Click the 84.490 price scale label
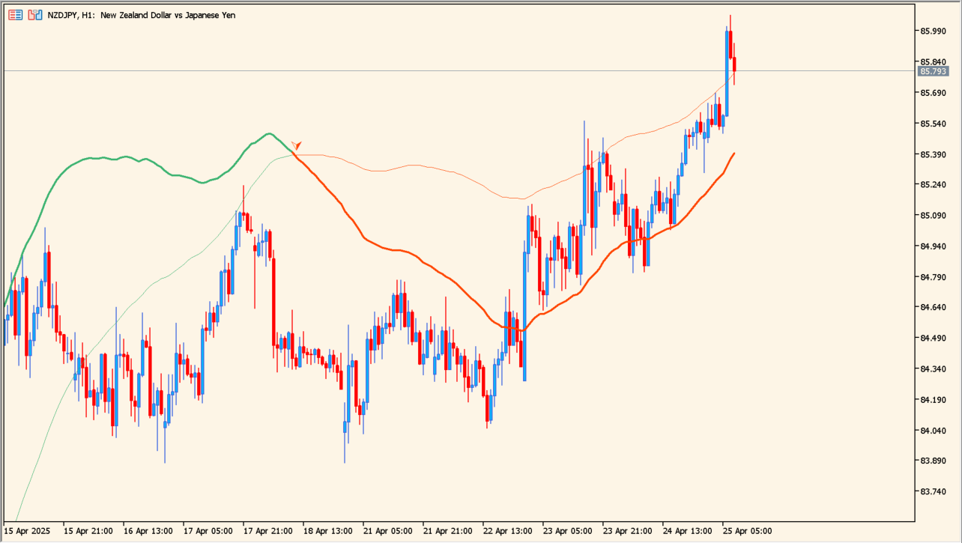 pyautogui.click(x=933, y=338)
